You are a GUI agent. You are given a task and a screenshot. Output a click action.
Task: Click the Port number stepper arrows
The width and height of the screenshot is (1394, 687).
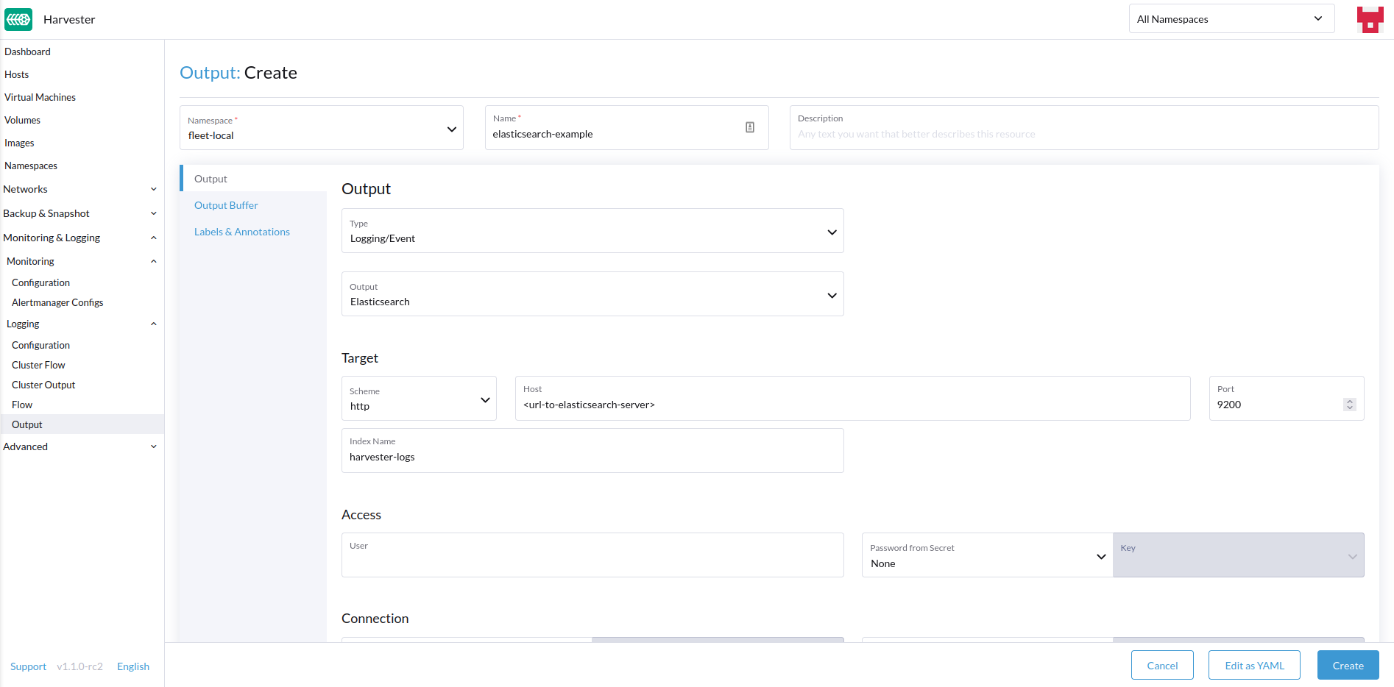pos(1349,405)
